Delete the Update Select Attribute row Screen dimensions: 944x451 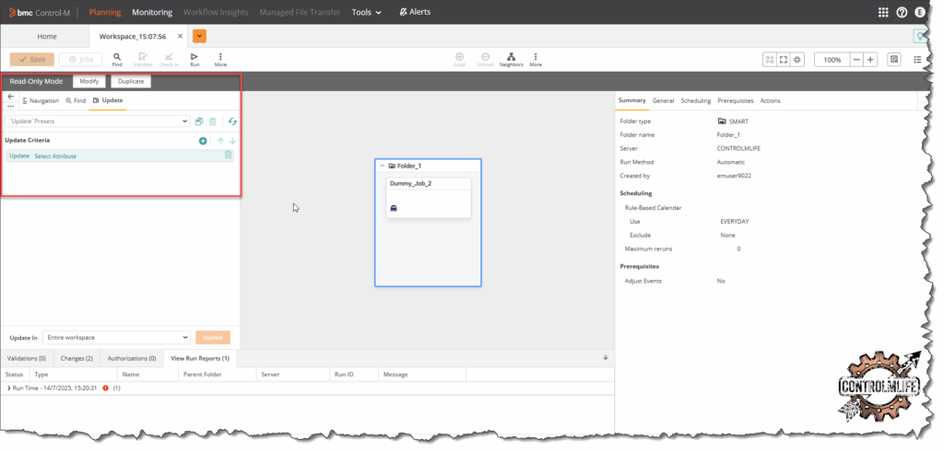point(229,156)
